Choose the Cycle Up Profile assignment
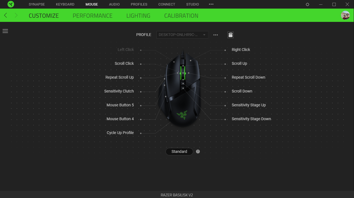Image resolution: width=354 pixels, height=198 pixels. [x=120, y=133]
